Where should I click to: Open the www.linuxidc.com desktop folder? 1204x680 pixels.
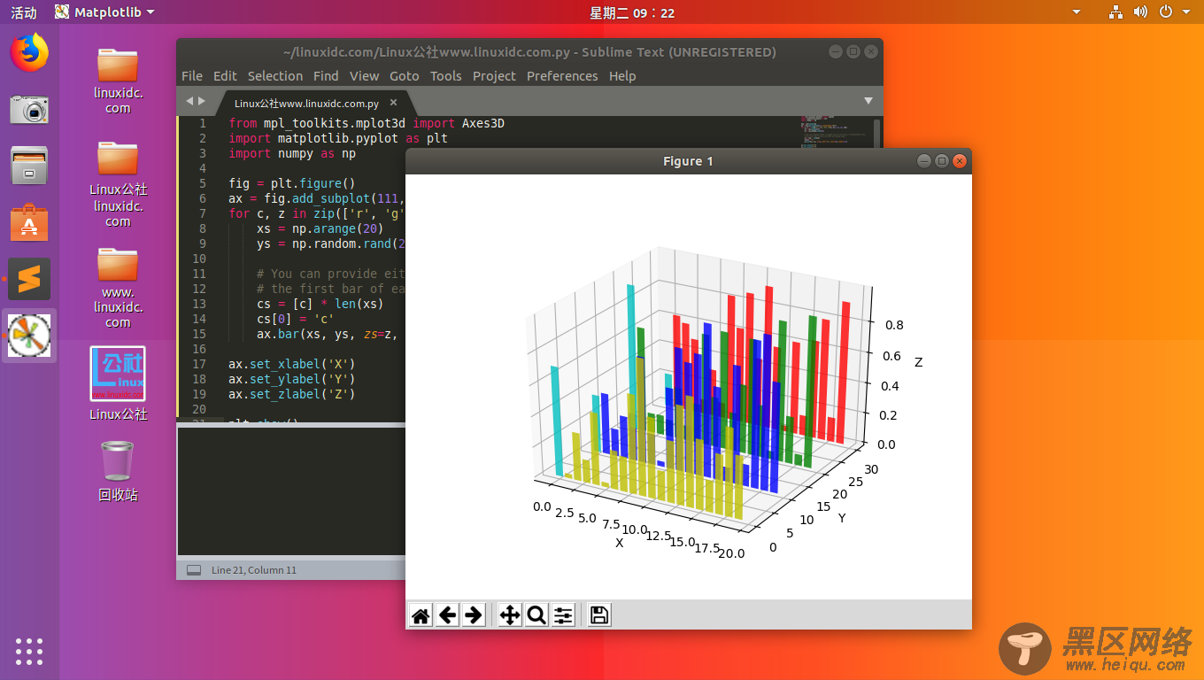(118, 287)
